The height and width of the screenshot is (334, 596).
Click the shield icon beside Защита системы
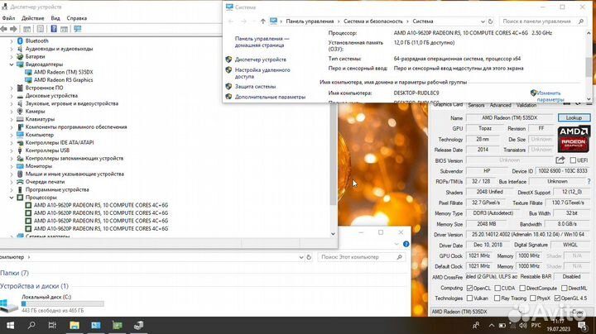(x=228, y=87)
